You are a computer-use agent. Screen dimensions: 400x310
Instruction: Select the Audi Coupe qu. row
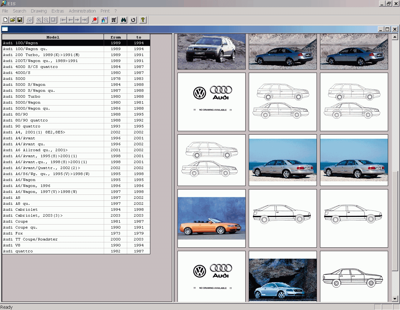pyautogui.click(x=76, y=227)
